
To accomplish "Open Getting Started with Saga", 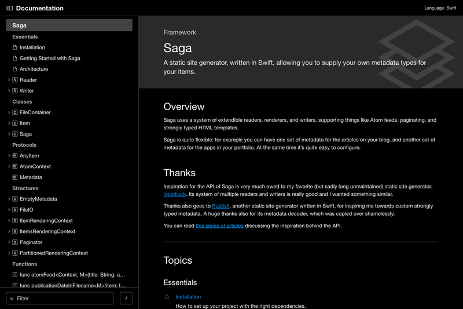I will pyautogui.click(x=50, y=58).
